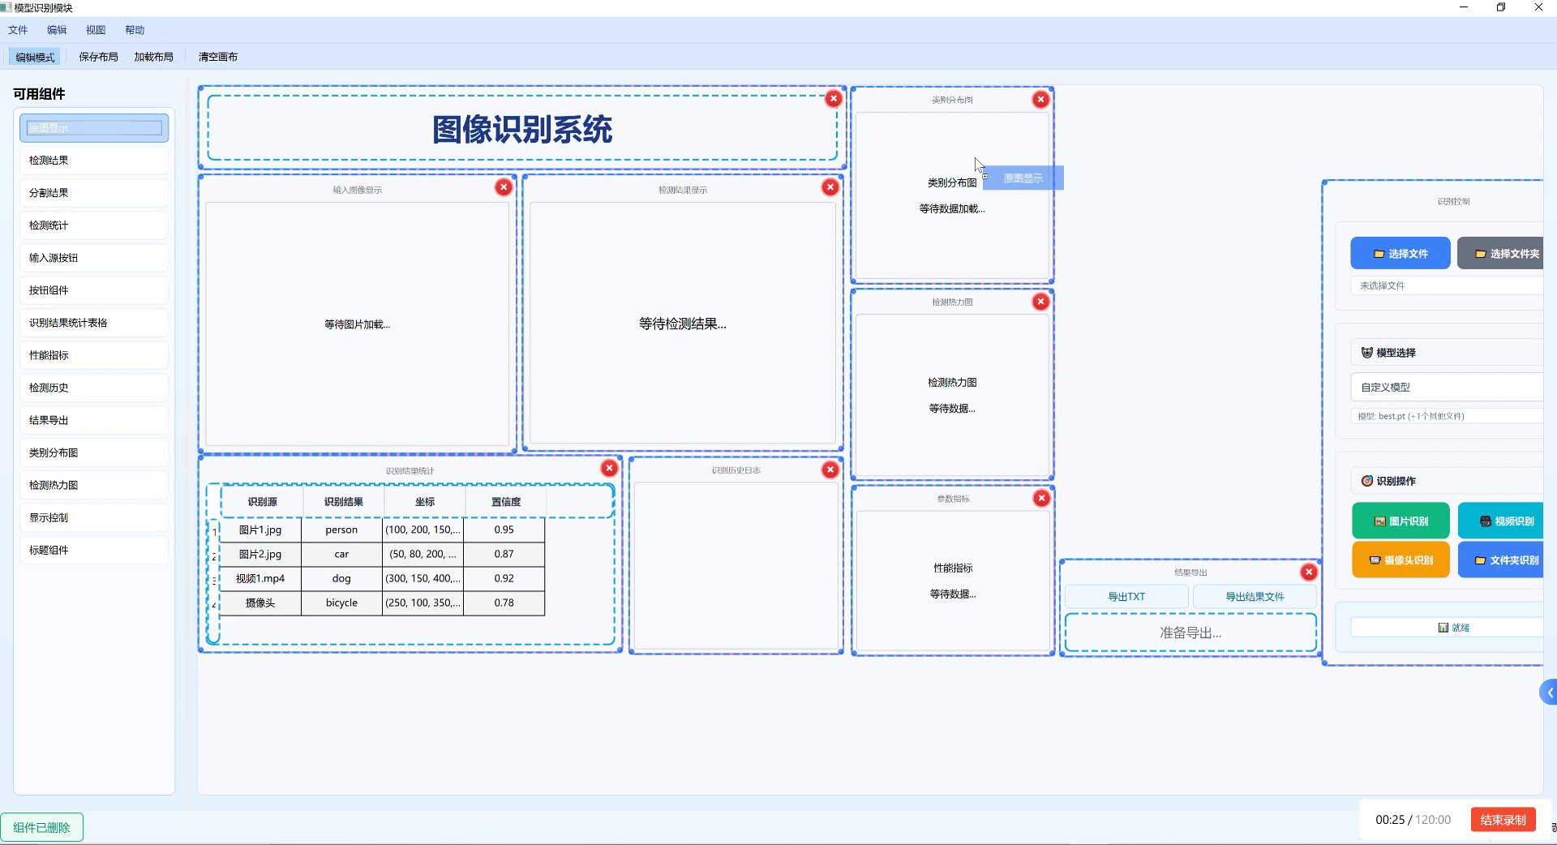Click the 图像识别系统 title text
Screen dimensions: 1557x845
click(522, 130)
